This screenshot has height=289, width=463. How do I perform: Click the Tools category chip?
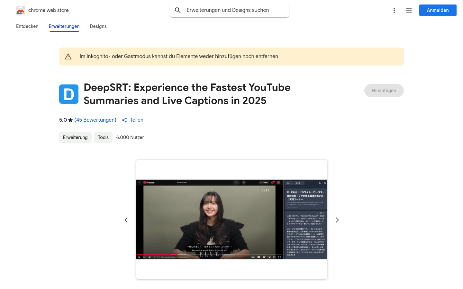point(103,137)
